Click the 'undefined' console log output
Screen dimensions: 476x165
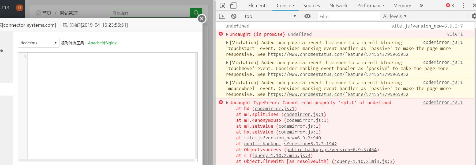(x=237, y=26)
